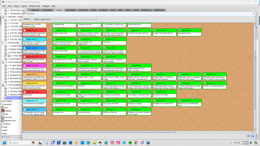The image size is (260, 146).
Task: Click the blue help question mark icon
Action: [253, 136]
